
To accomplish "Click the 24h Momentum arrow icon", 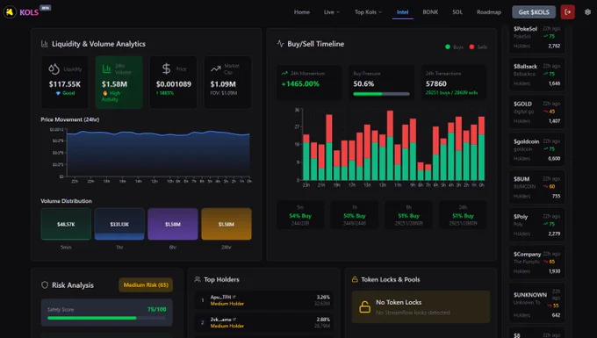I will (x=284, y=74).
